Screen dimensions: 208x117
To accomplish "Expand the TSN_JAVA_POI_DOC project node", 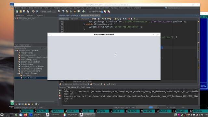I will click(x=15, y=19).
